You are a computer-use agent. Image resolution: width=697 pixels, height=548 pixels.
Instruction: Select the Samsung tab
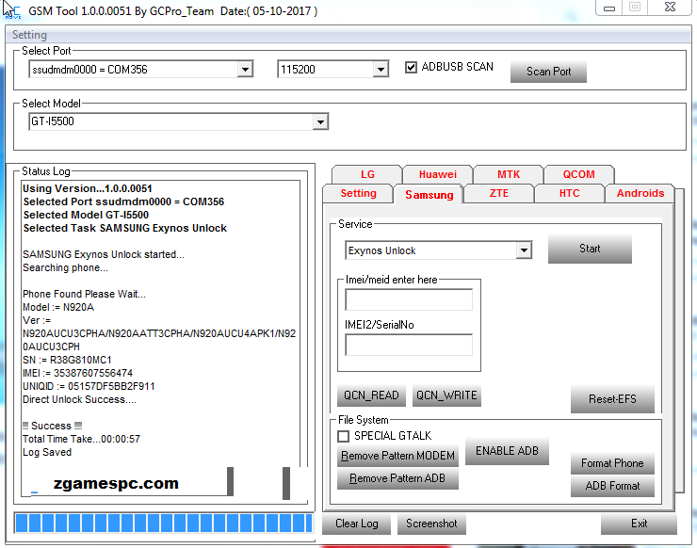tap(429, 195)
